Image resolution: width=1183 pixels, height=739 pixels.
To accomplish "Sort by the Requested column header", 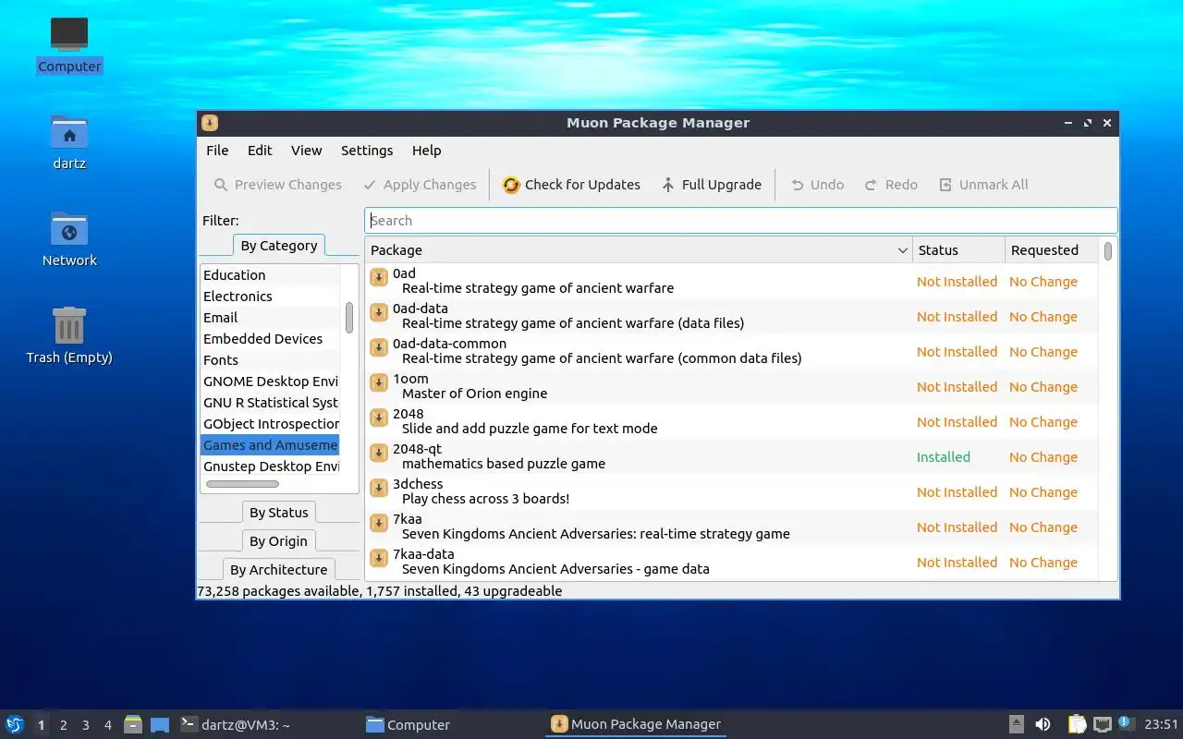I will pyautogui.click(x=1052, y=250).
